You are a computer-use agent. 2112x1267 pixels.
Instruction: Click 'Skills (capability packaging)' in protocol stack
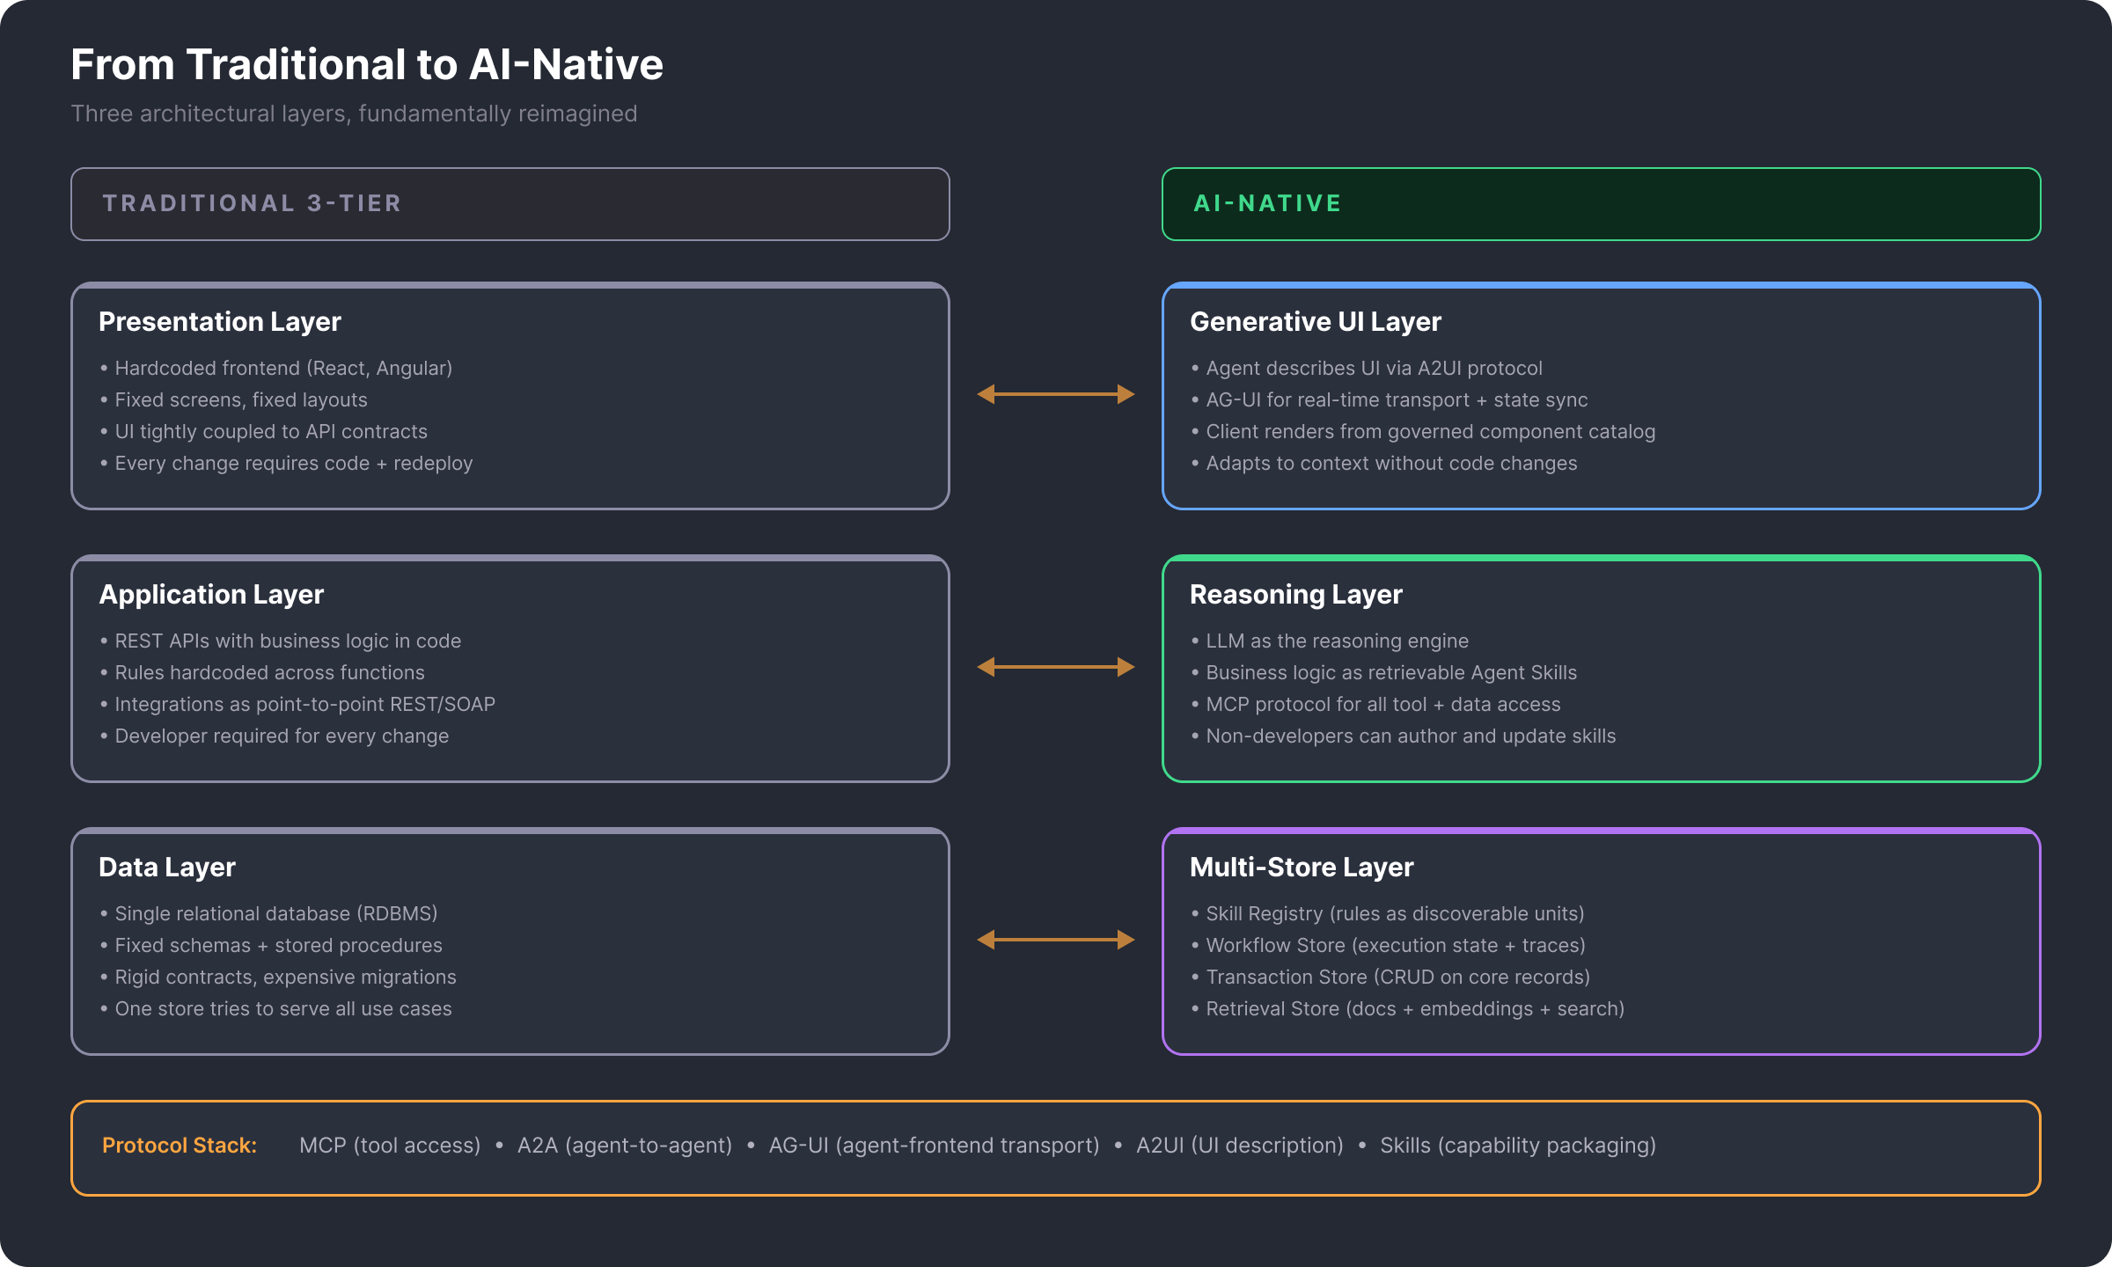pos(1518,1146)
